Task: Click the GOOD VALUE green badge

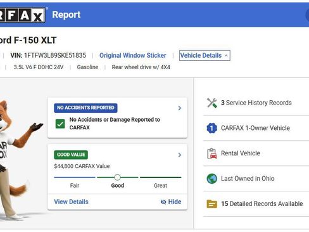Action: tap(71, 155)
